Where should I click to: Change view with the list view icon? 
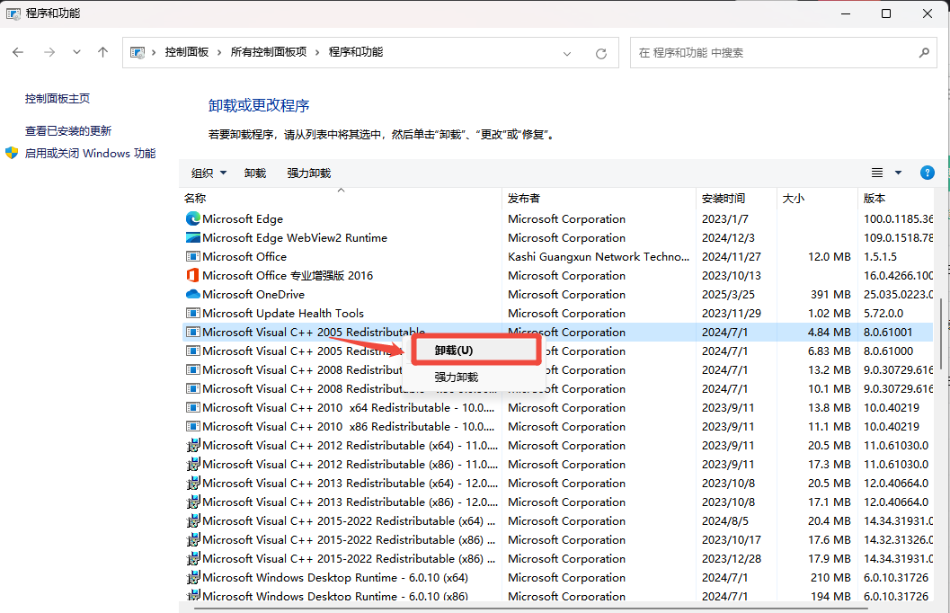(876, 173)
